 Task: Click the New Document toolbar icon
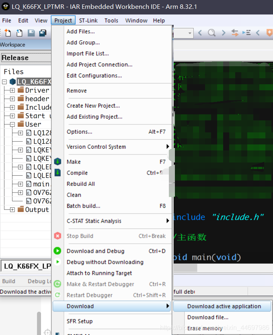coord(8,32)
